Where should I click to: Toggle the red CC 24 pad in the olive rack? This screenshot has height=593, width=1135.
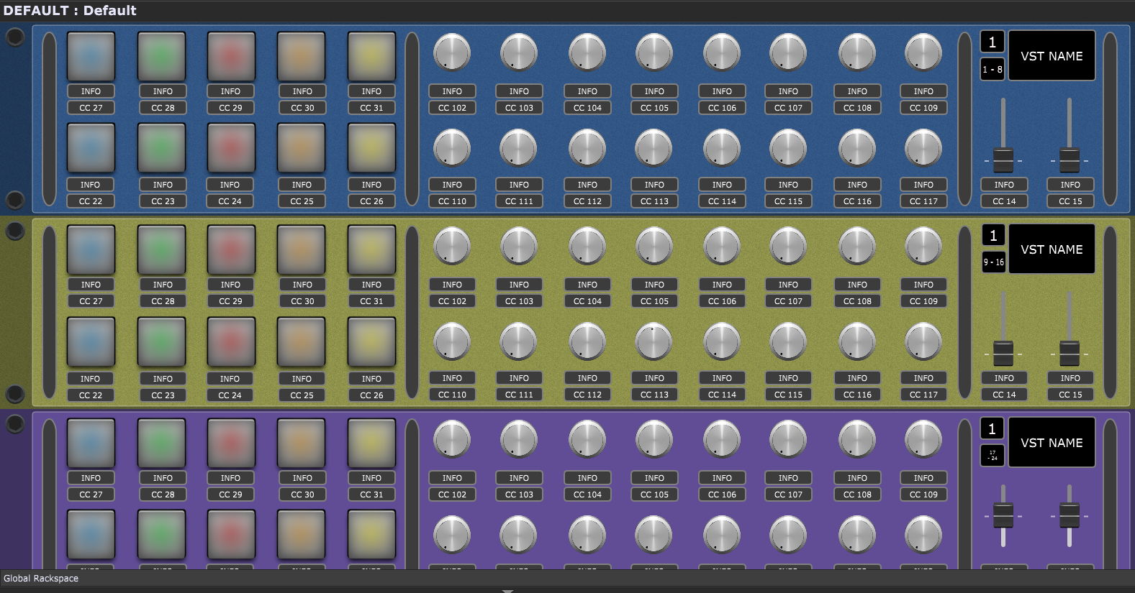coord(230,341)
